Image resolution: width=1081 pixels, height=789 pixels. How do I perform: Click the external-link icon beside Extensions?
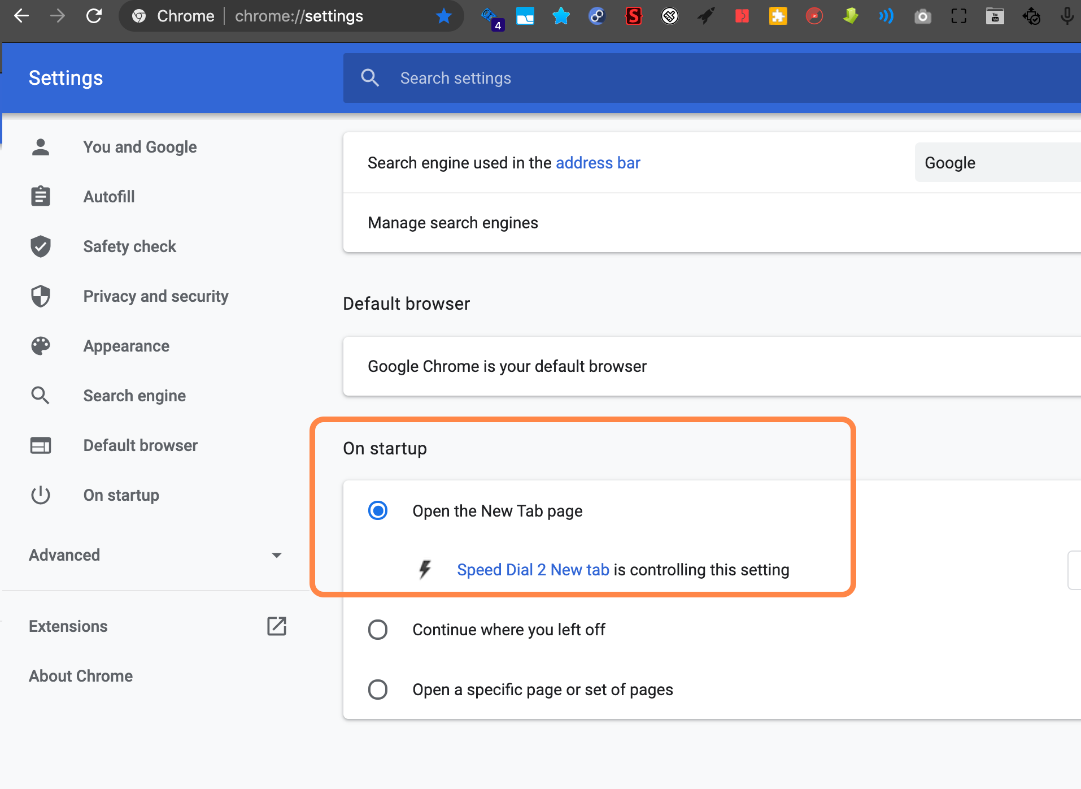[x=277, y=626]
